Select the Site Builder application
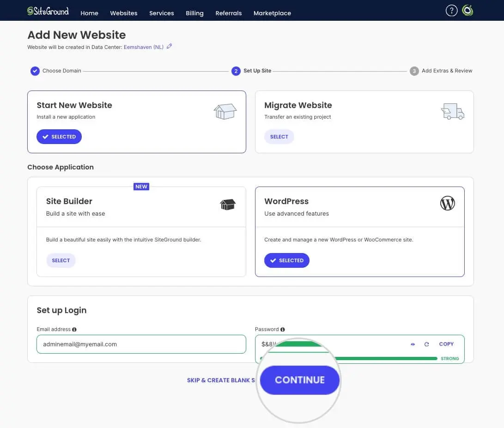Viewport: 504px width, 428px height. coord(61,260)
